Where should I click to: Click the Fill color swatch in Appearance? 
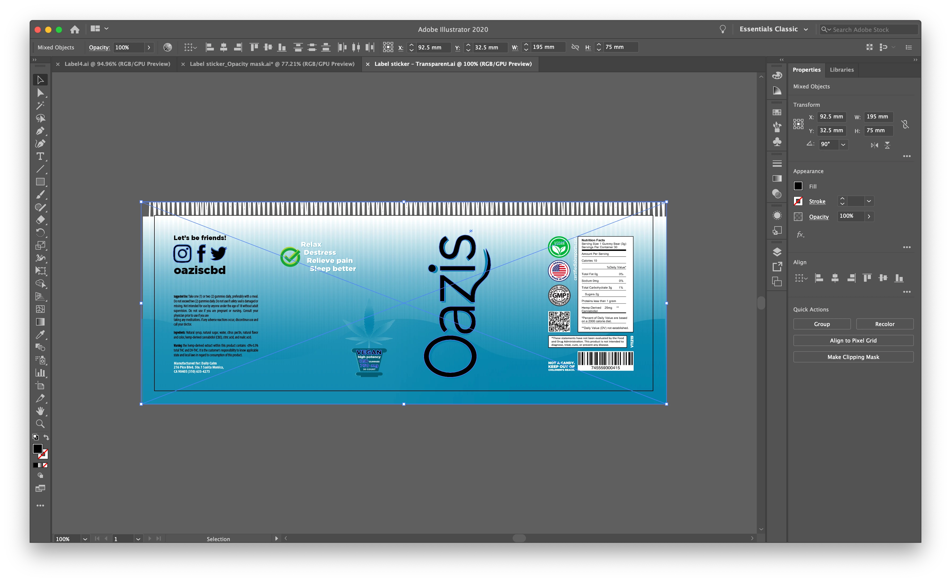pyautogui.click(x=798, y=186)
